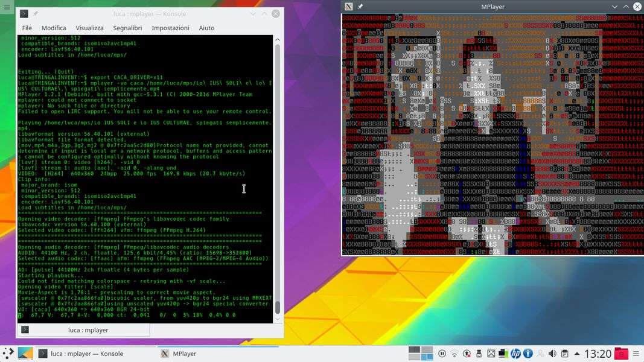Open the software updates tray icon
This screenshot has height=362, width=644.
click(467, 354)
